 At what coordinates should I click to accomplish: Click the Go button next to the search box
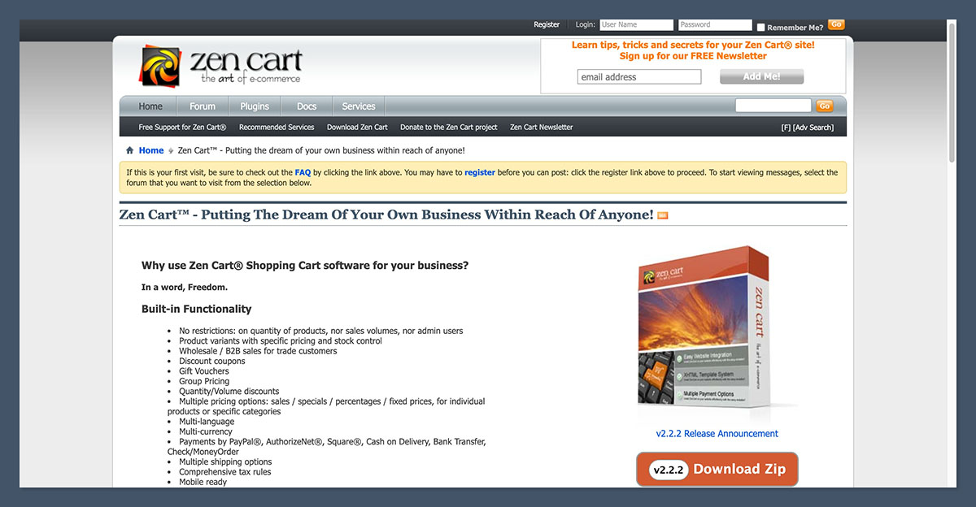tap(825, 106)
